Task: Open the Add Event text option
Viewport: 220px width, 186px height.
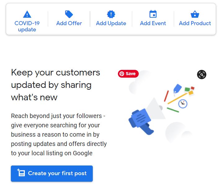Action: (x=153, y=23)
